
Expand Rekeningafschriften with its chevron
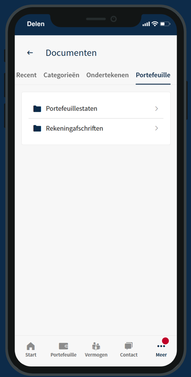(157, 128)
